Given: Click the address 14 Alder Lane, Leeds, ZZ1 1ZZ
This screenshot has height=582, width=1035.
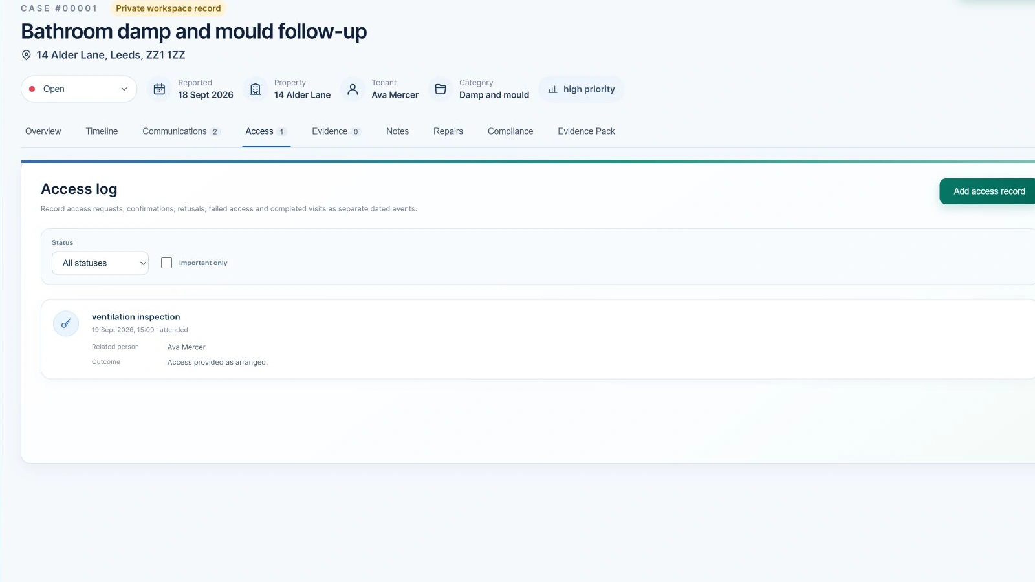Looking at the screenshot, I should (x=111, y=55).
